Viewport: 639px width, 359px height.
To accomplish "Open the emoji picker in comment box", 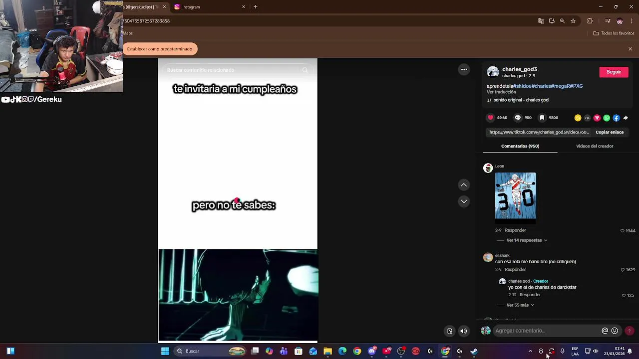I will [x=615, y=331].
